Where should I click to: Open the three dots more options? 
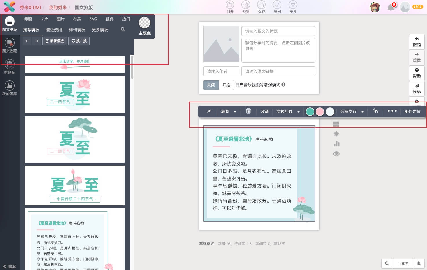point(392,111)
